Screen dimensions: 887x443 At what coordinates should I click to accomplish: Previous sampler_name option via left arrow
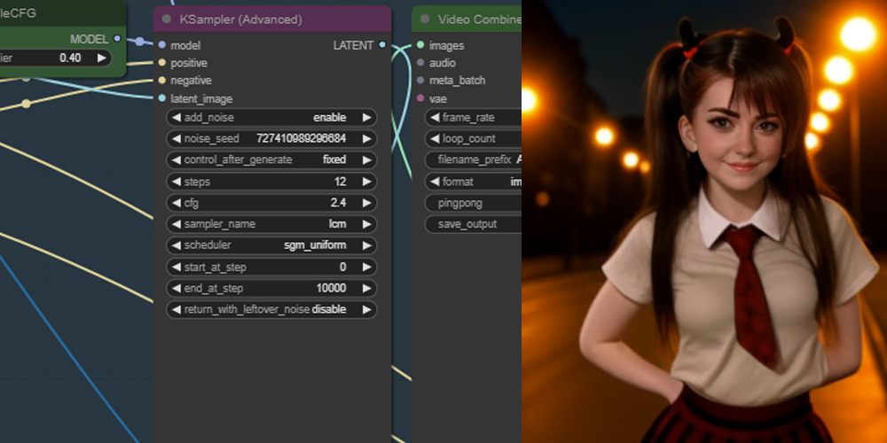tap(177, 224)
